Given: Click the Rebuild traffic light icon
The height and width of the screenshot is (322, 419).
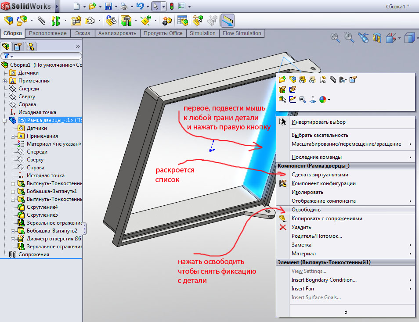Looking at the screenshot, I should [171, 6].
